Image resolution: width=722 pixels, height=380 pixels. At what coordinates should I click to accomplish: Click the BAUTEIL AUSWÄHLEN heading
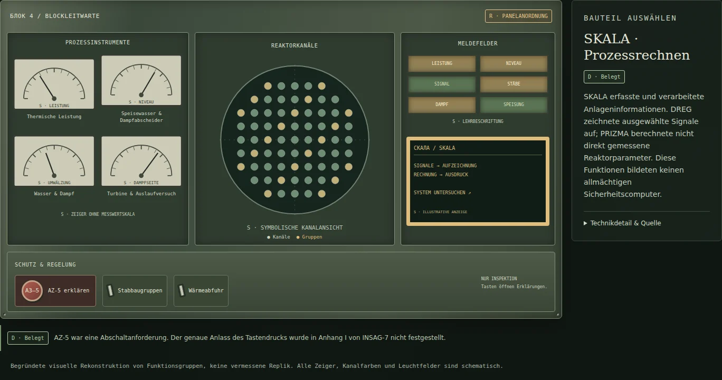[630, 18]
